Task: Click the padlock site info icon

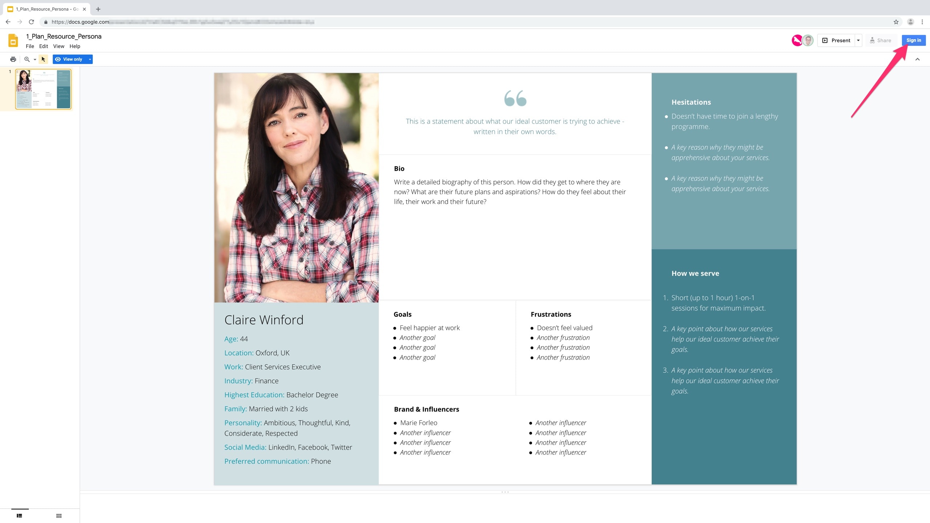Action: (x=46, y=22)
